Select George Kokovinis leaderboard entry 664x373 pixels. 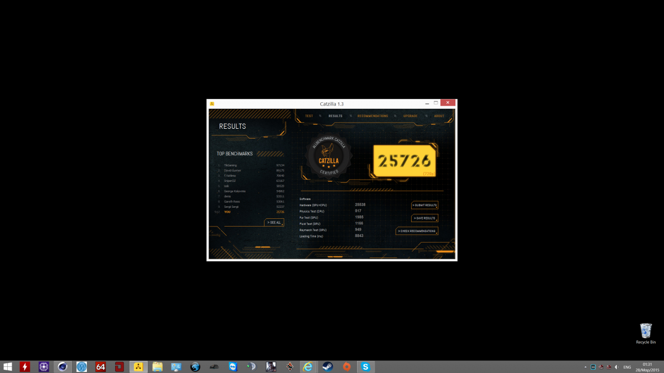251,191
